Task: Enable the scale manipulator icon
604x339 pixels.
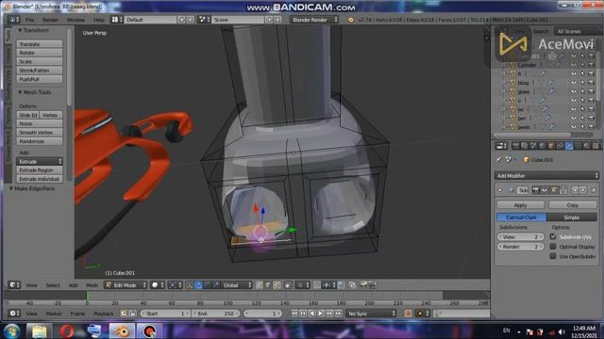Action: (x=215, y=284)
